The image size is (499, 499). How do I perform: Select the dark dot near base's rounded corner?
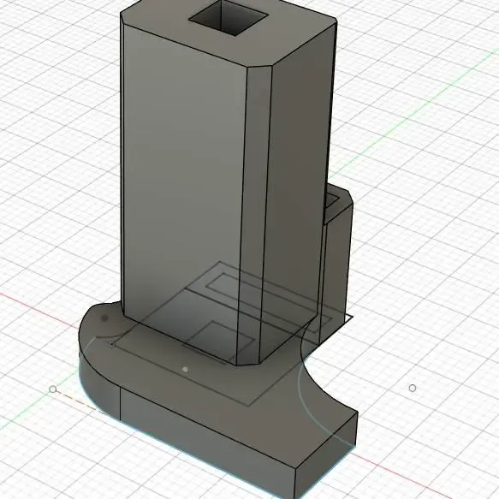click(104, 318)
